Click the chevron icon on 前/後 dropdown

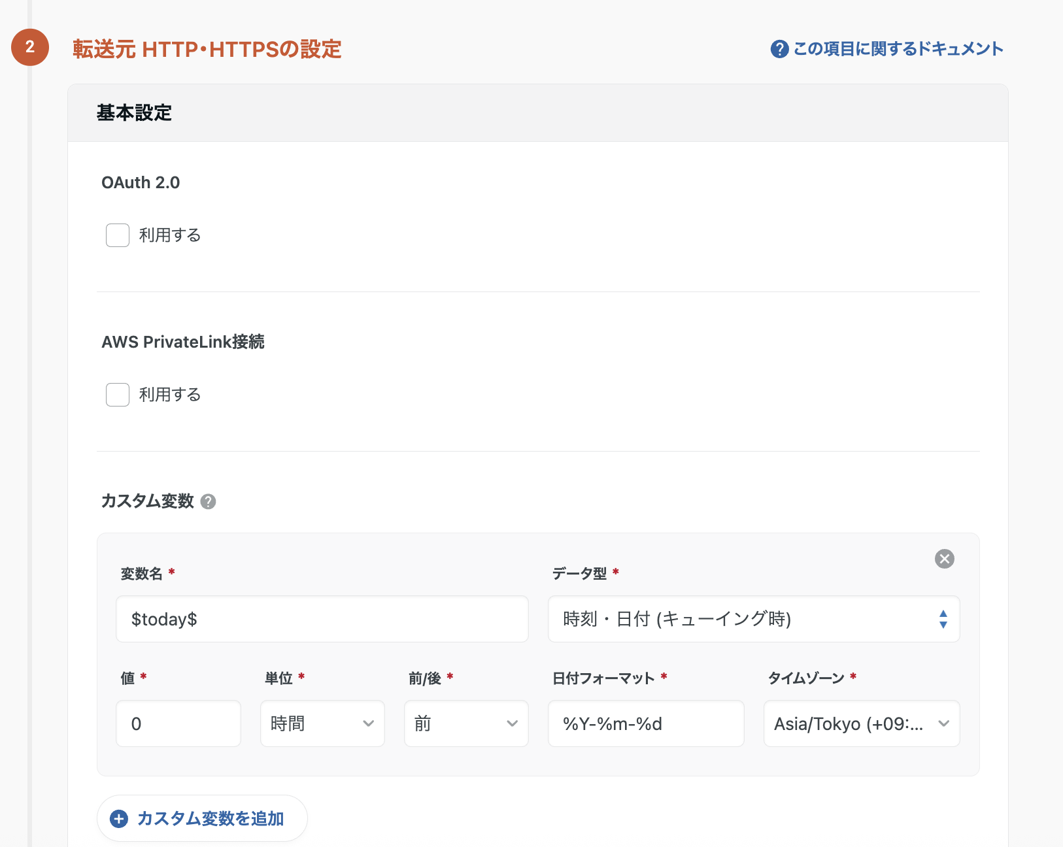pos(511,723)
